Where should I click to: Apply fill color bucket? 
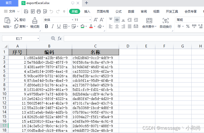(x=82, y=26)
